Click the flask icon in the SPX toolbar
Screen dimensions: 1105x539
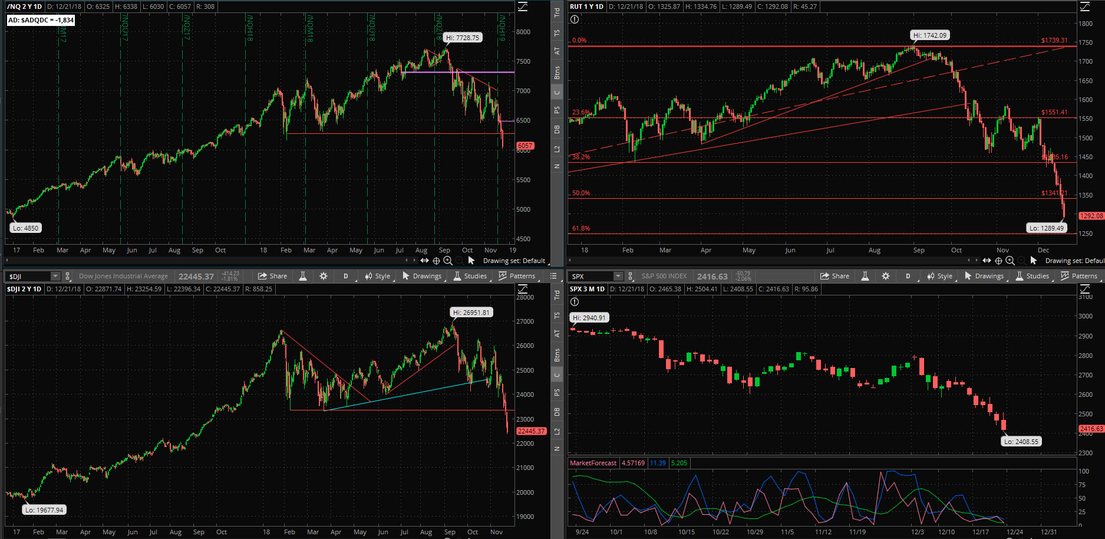click(865, 276)
